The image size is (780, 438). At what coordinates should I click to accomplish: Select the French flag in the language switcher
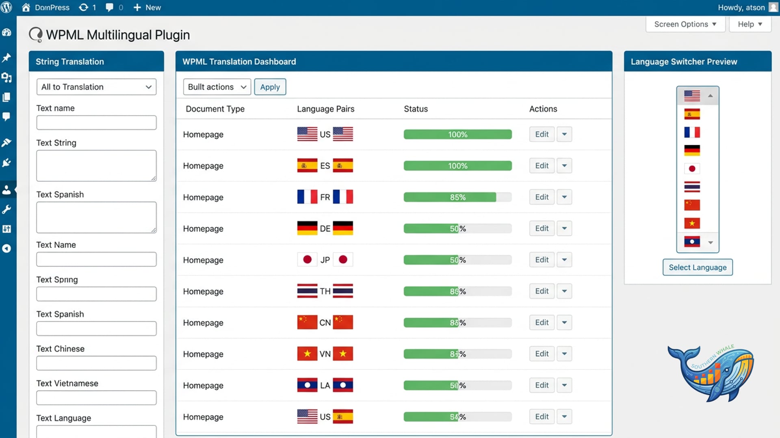[692, 132]
